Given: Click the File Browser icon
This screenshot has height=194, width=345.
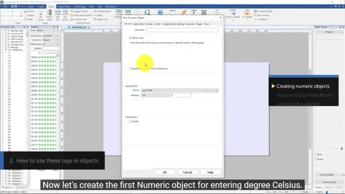Looking at the screenshot, I should pyautogui.click(x=263, y=15).
